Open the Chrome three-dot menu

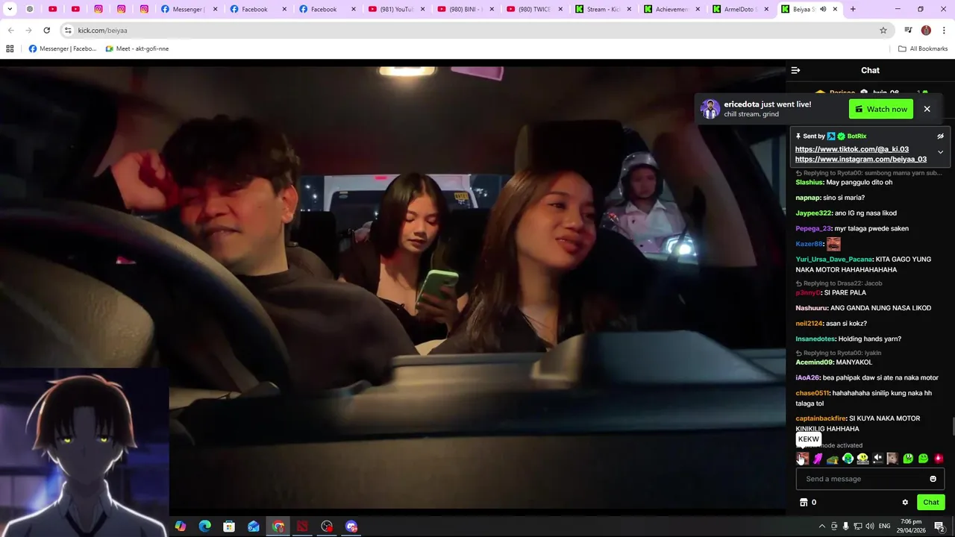[944, 31]
